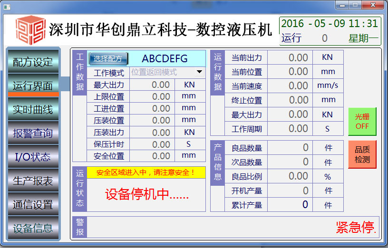This screenshot has height=248, width=388.
Task: Switch to 运行界面 tab
Action: click(x=33, y=86)
